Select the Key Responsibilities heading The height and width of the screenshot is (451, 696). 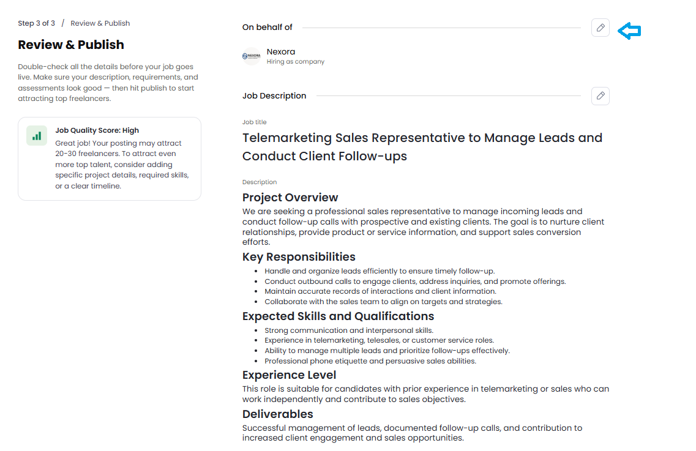click(x=299, y=257)
